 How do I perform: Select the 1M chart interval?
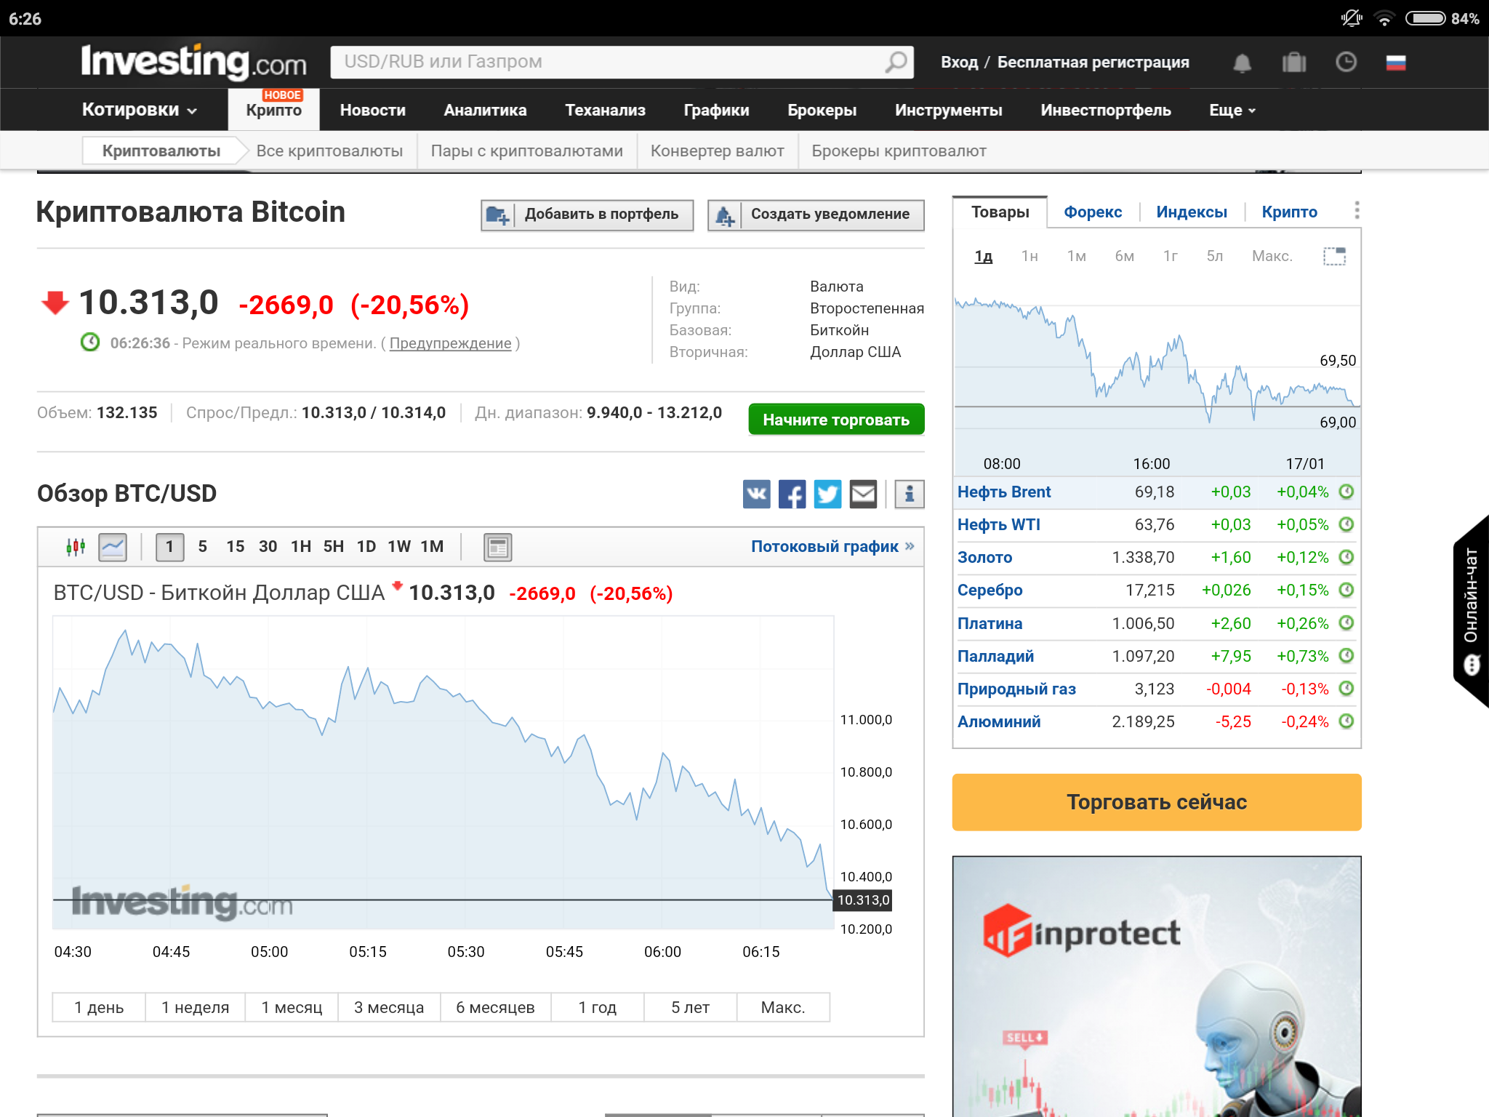point(432,547)
